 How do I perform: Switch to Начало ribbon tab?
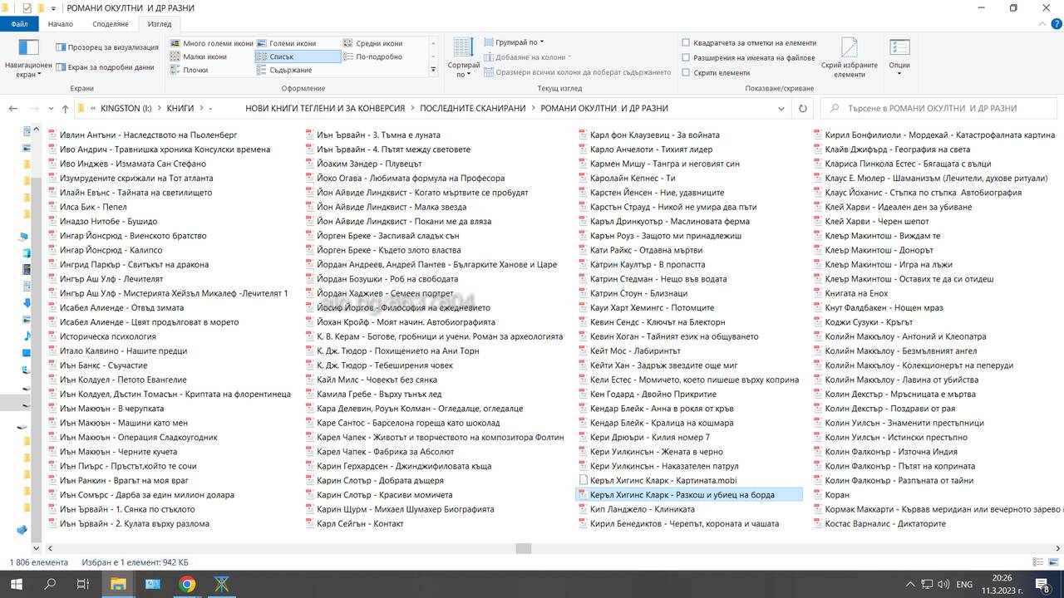point(61,24)
